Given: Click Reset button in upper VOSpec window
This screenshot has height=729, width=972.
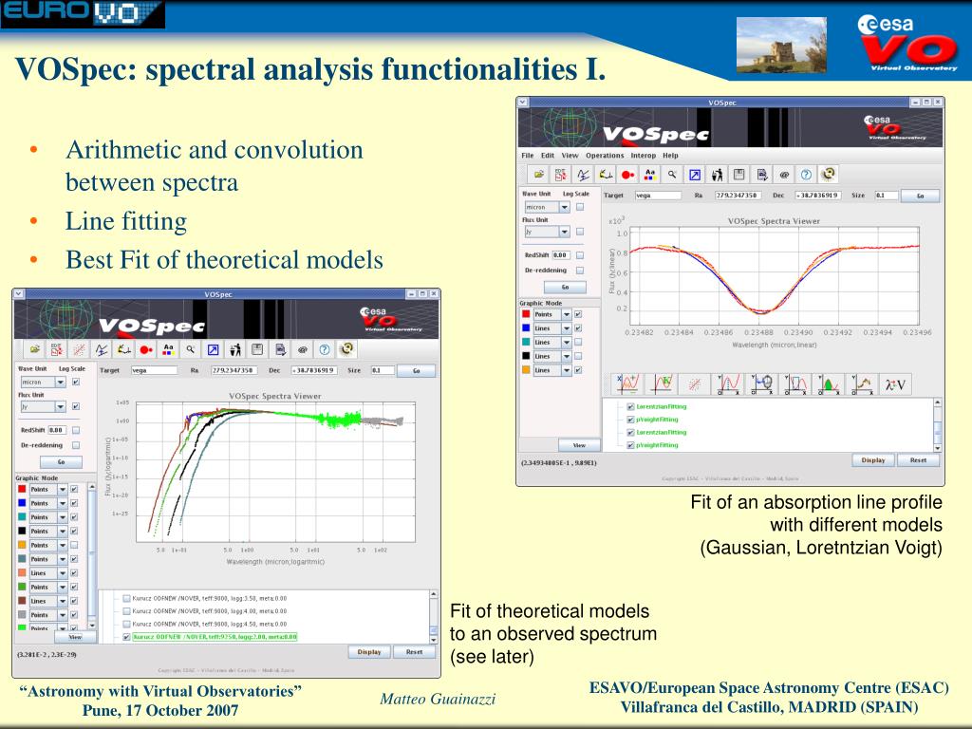Looking at the screenshot, I should [918, 460].
